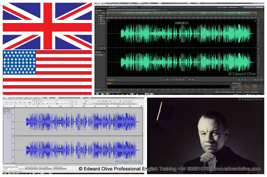The width and height of the screenshot is (267, 177).
Task: Select the Audacity Time Shift tool
Action: pos(37,104)
